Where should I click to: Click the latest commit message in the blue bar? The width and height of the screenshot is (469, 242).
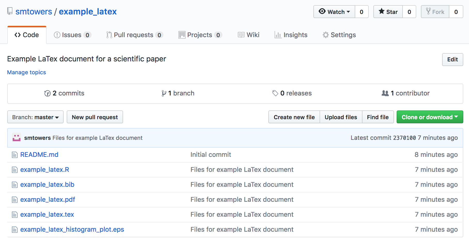point(97,138)
